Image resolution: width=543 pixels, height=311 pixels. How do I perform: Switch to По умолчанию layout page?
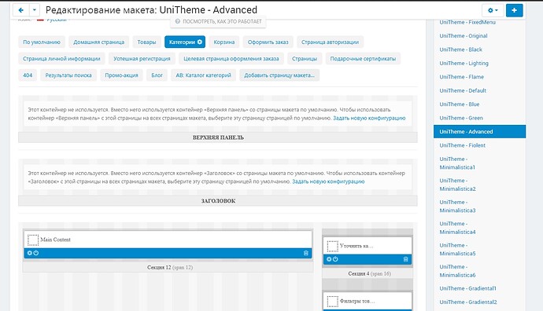point(42,42)
